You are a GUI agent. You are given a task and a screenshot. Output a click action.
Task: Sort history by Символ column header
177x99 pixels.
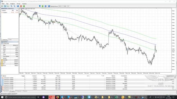[34, 76]
